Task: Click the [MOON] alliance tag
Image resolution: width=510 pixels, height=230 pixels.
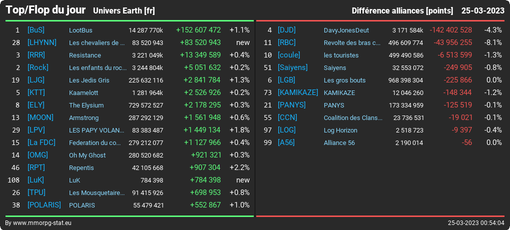Action: tap(41, 117)
